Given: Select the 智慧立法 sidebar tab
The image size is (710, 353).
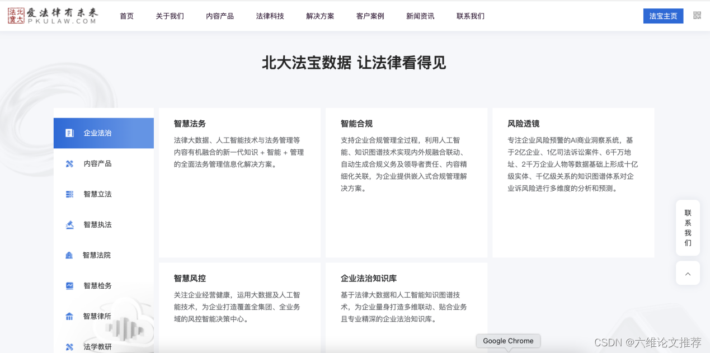Looking at the screenshot, I should (x=104, y=194).
